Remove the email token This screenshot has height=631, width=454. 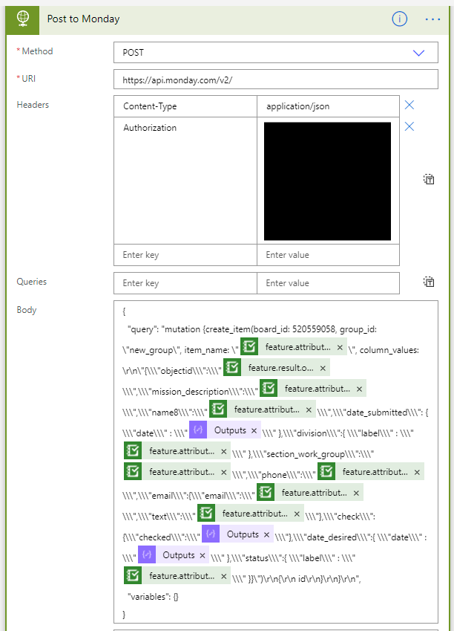356,493
